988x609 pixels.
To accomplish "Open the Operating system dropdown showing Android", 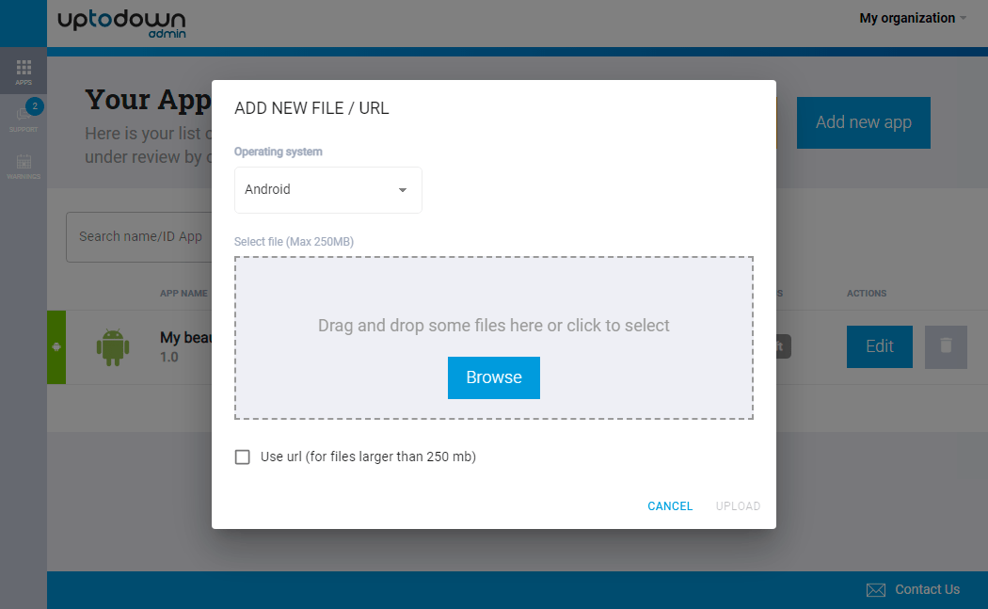I will [x=327, y=189].
